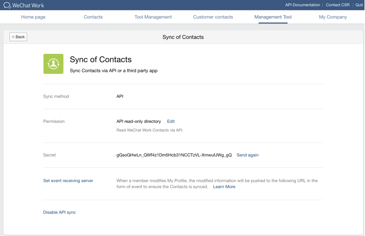The image size is (365, 236).
Task: Click the Sync method value API
Action: pyautogui.click(x=120, y=96)
